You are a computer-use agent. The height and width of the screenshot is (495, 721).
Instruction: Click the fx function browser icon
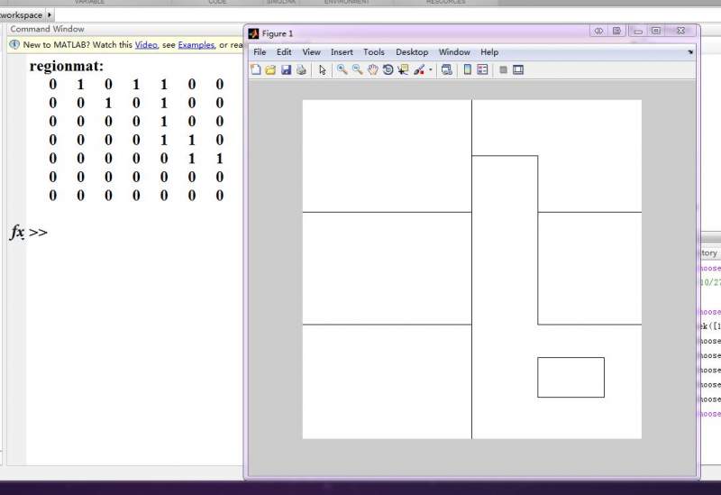point(17,232)
